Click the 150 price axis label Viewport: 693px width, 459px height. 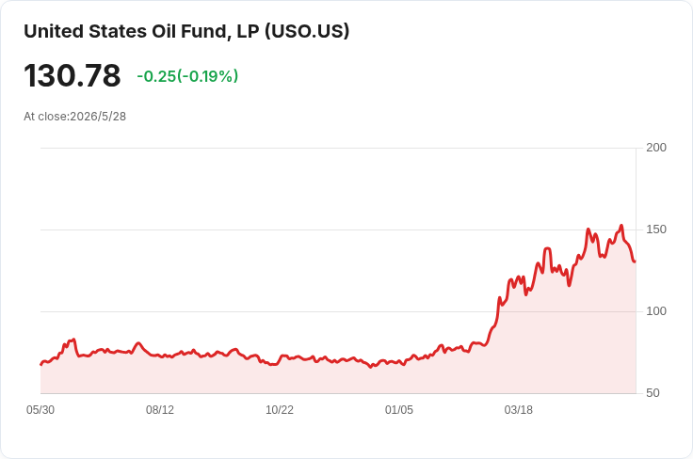pyautogui.click(x=656, y=229)
